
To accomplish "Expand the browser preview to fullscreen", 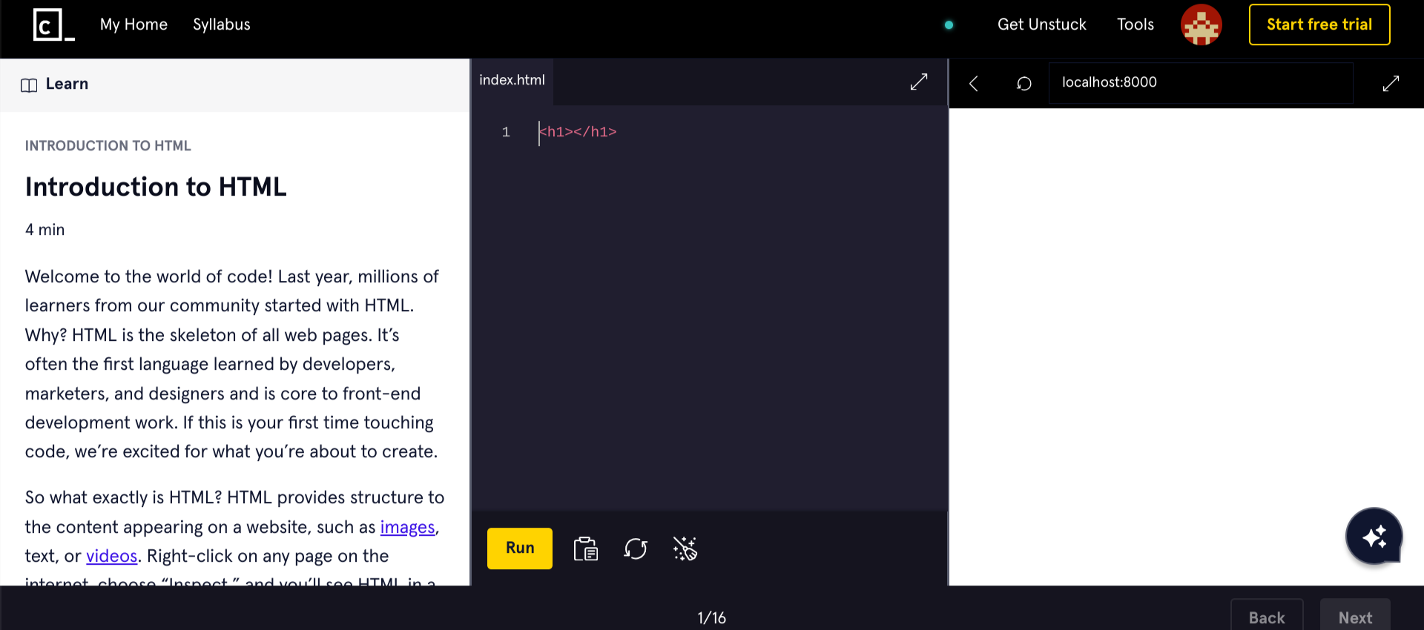I will (1391, 84).
